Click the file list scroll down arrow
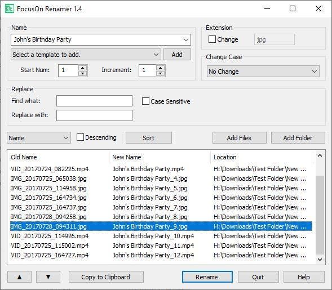The image size is (332, 290). pos(320,259)
